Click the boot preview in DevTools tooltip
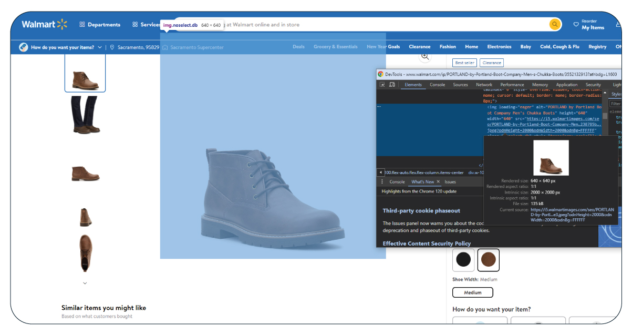 click(551, 158)
